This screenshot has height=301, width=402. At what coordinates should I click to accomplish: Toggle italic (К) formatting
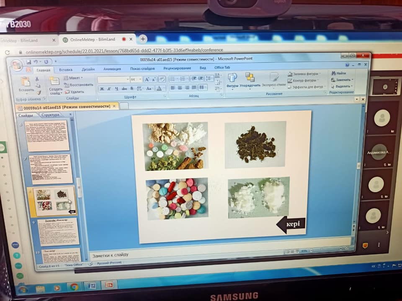109,89
